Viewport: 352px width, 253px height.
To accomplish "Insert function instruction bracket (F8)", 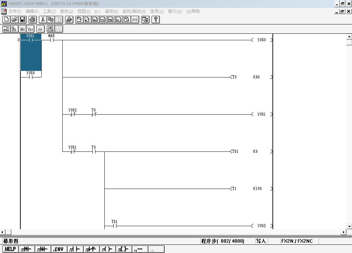I will pyautogui.click(x=123, y=249).
